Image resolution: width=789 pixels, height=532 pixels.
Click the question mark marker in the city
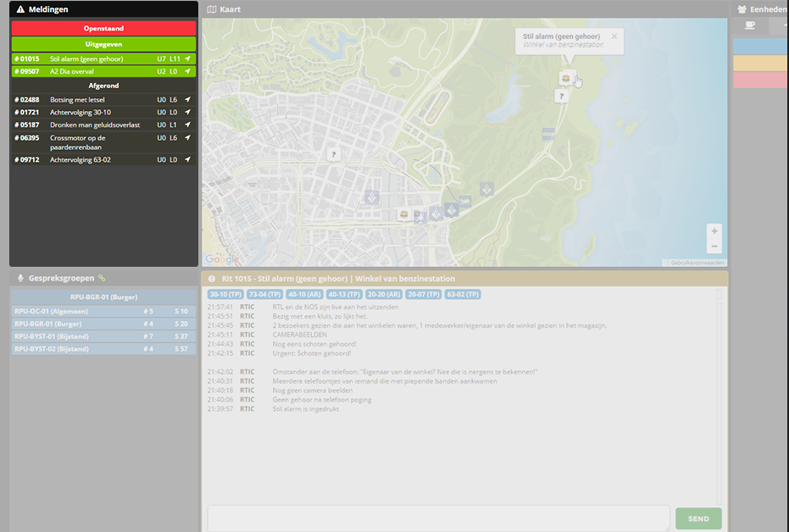tap(334, 154)
